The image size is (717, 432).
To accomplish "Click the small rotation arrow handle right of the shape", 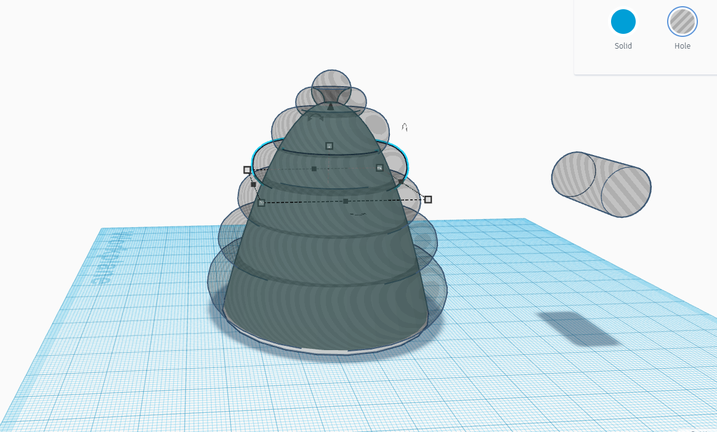I will 404,127.
